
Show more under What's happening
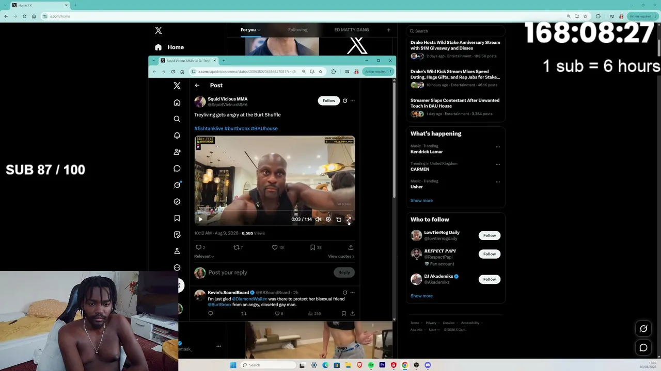421,200
